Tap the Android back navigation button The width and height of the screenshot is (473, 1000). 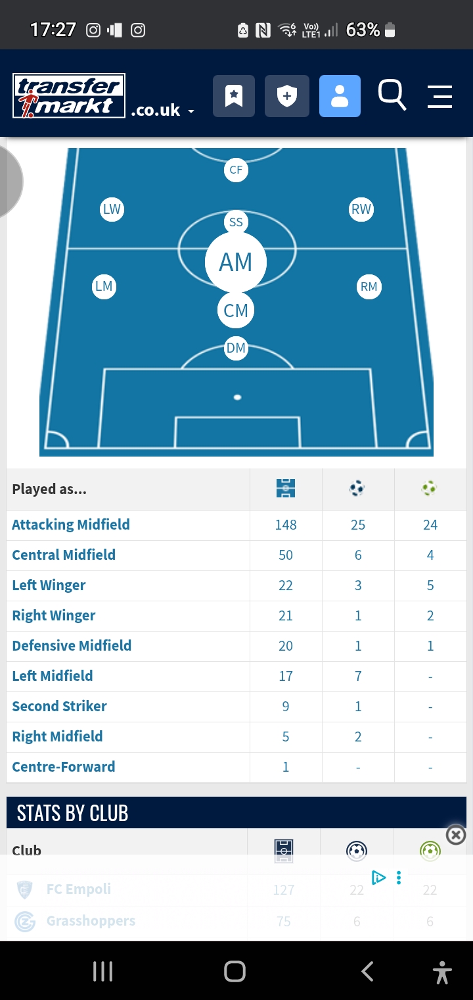pos(367,971)
